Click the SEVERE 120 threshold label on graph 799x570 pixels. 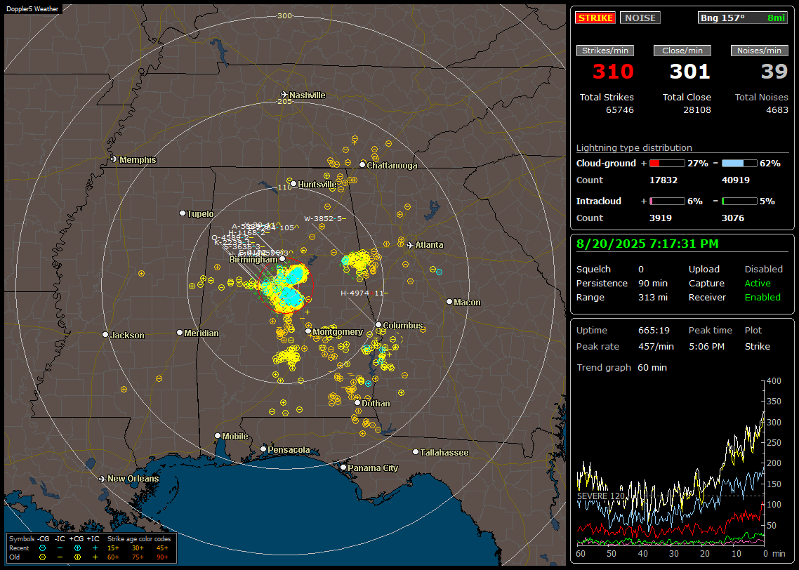tap(601, 496)
